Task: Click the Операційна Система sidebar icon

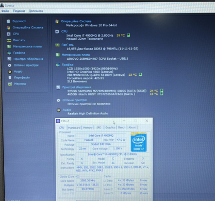Action: [x=8, y=28]
